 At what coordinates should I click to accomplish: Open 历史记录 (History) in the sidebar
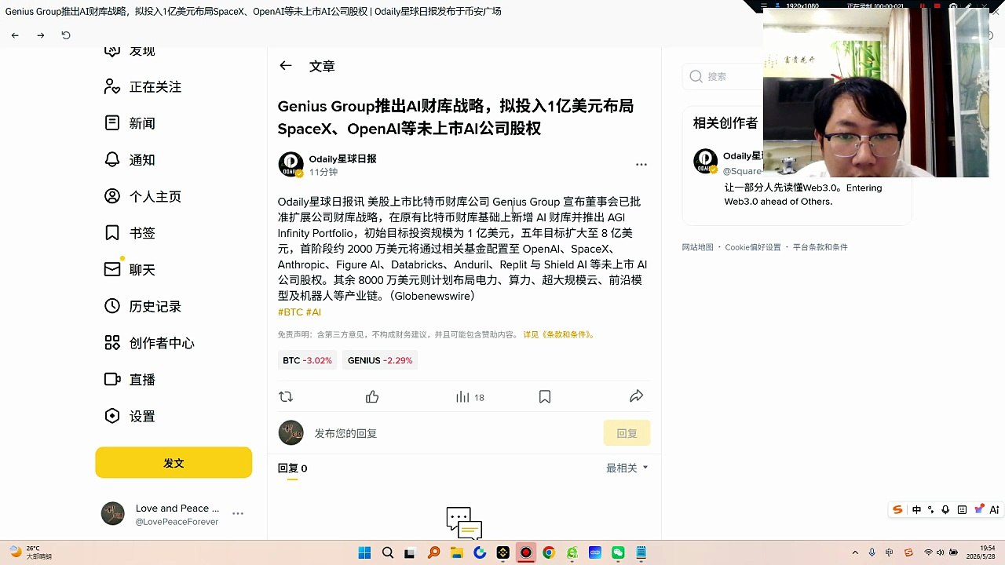pyautogui.click(x=155, y=307)
